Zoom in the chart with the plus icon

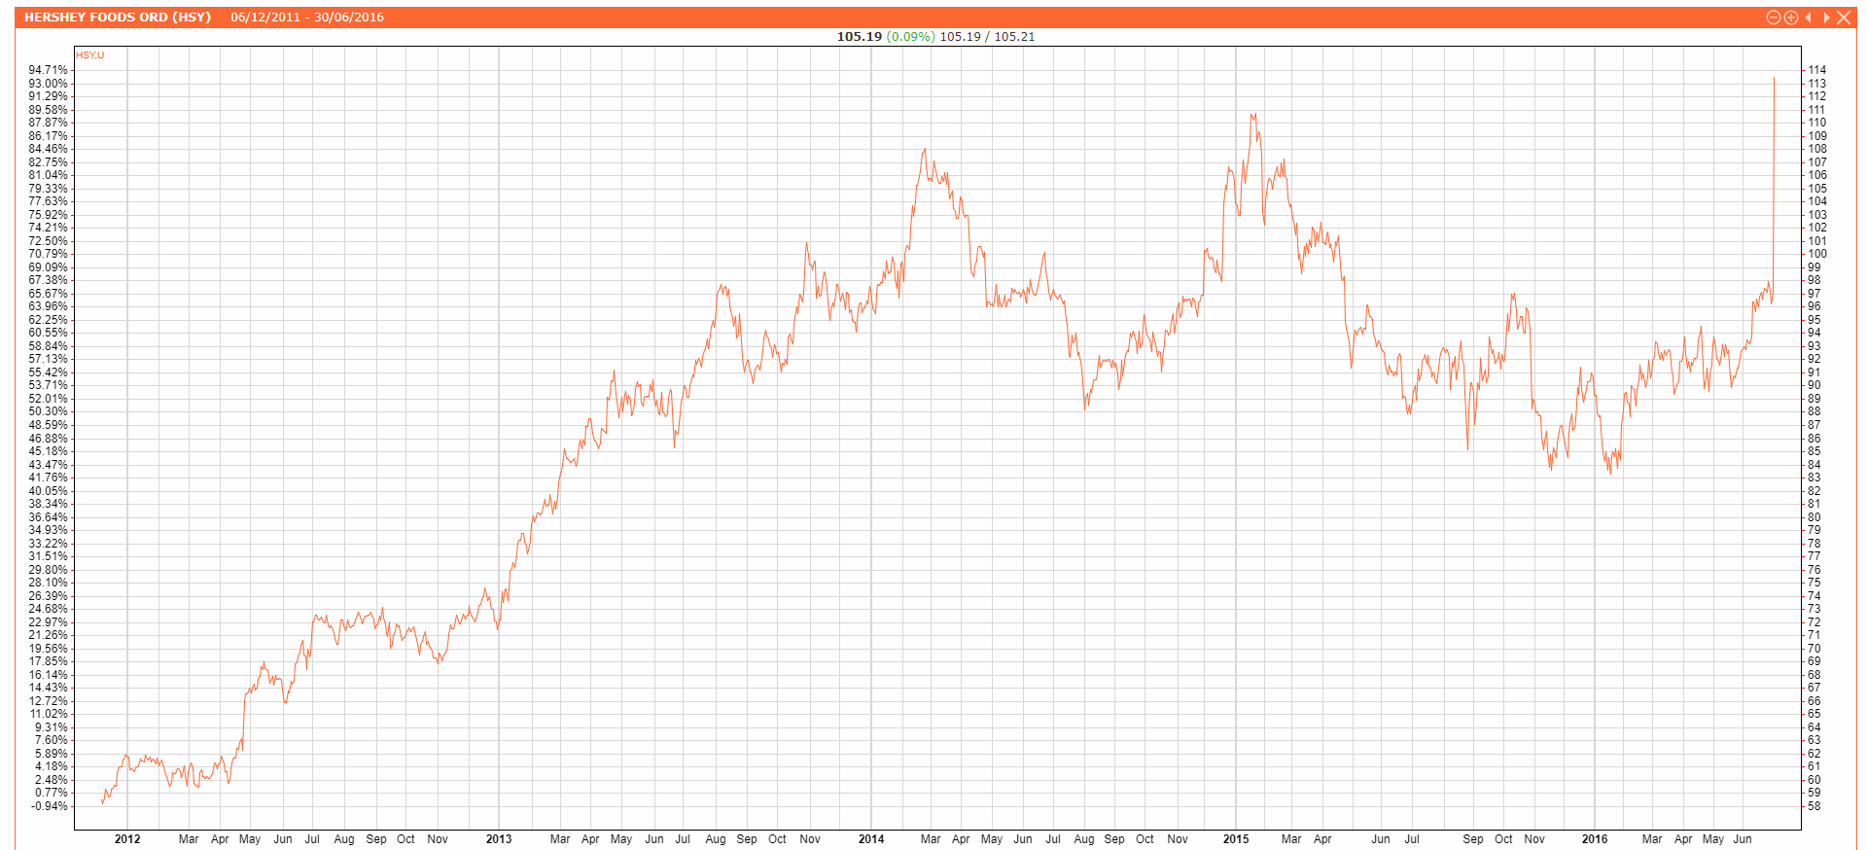(1790, 18)
